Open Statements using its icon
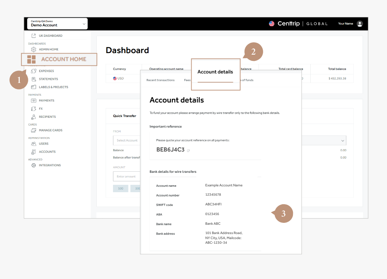The image size is (387, 279). tap(34, 79)
